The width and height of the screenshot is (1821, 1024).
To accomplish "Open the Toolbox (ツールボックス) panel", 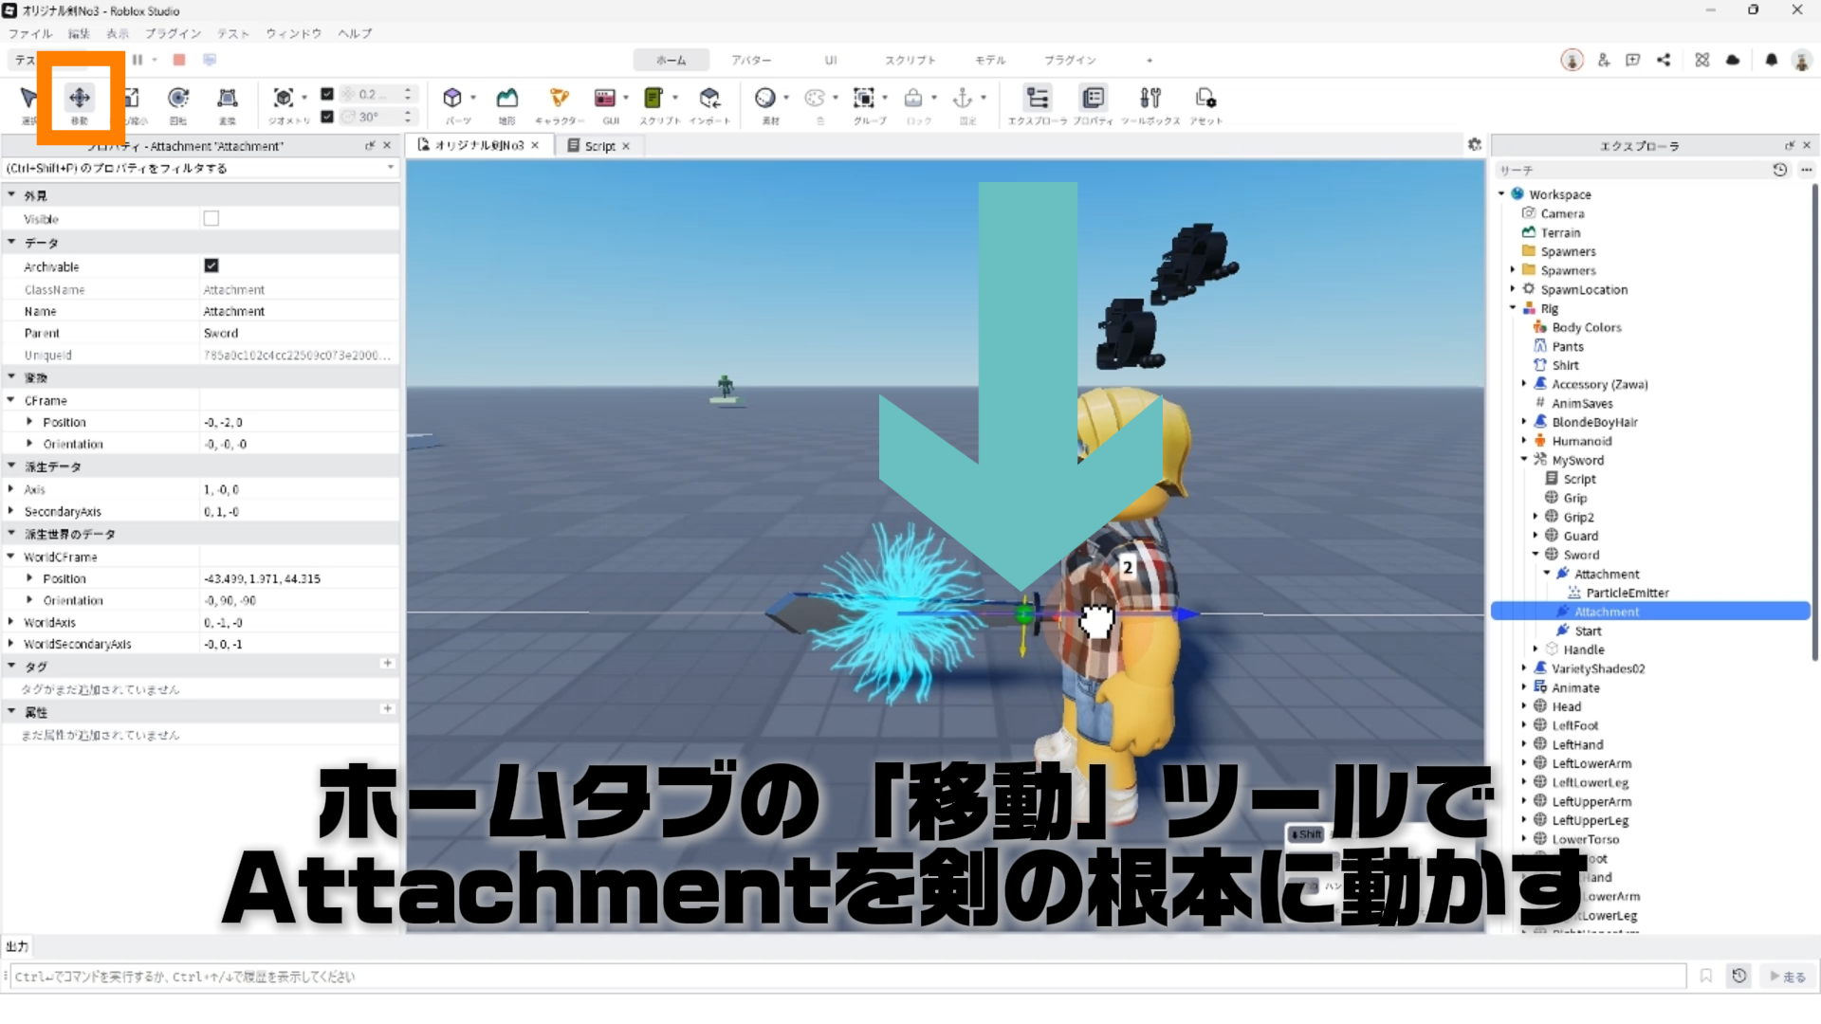I will point(1150,99).
